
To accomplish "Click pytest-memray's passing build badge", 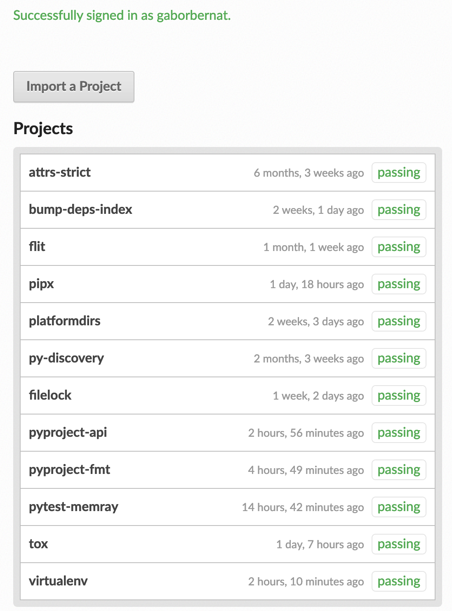I will click(399, 507).
